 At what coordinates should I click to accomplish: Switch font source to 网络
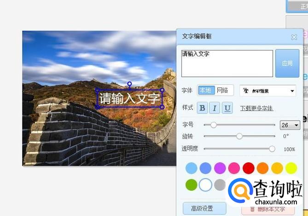click(222, 90)
